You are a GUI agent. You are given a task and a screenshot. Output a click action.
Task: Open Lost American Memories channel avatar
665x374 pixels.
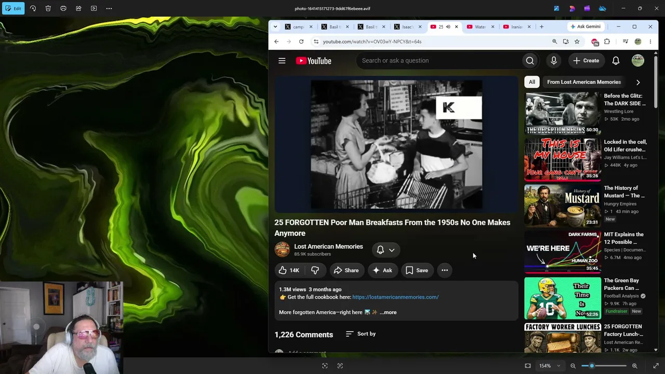(x=282, y=250)
